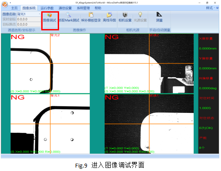Open the 系统管理 tab
This screenshot has width=221, height=171.
83,8
